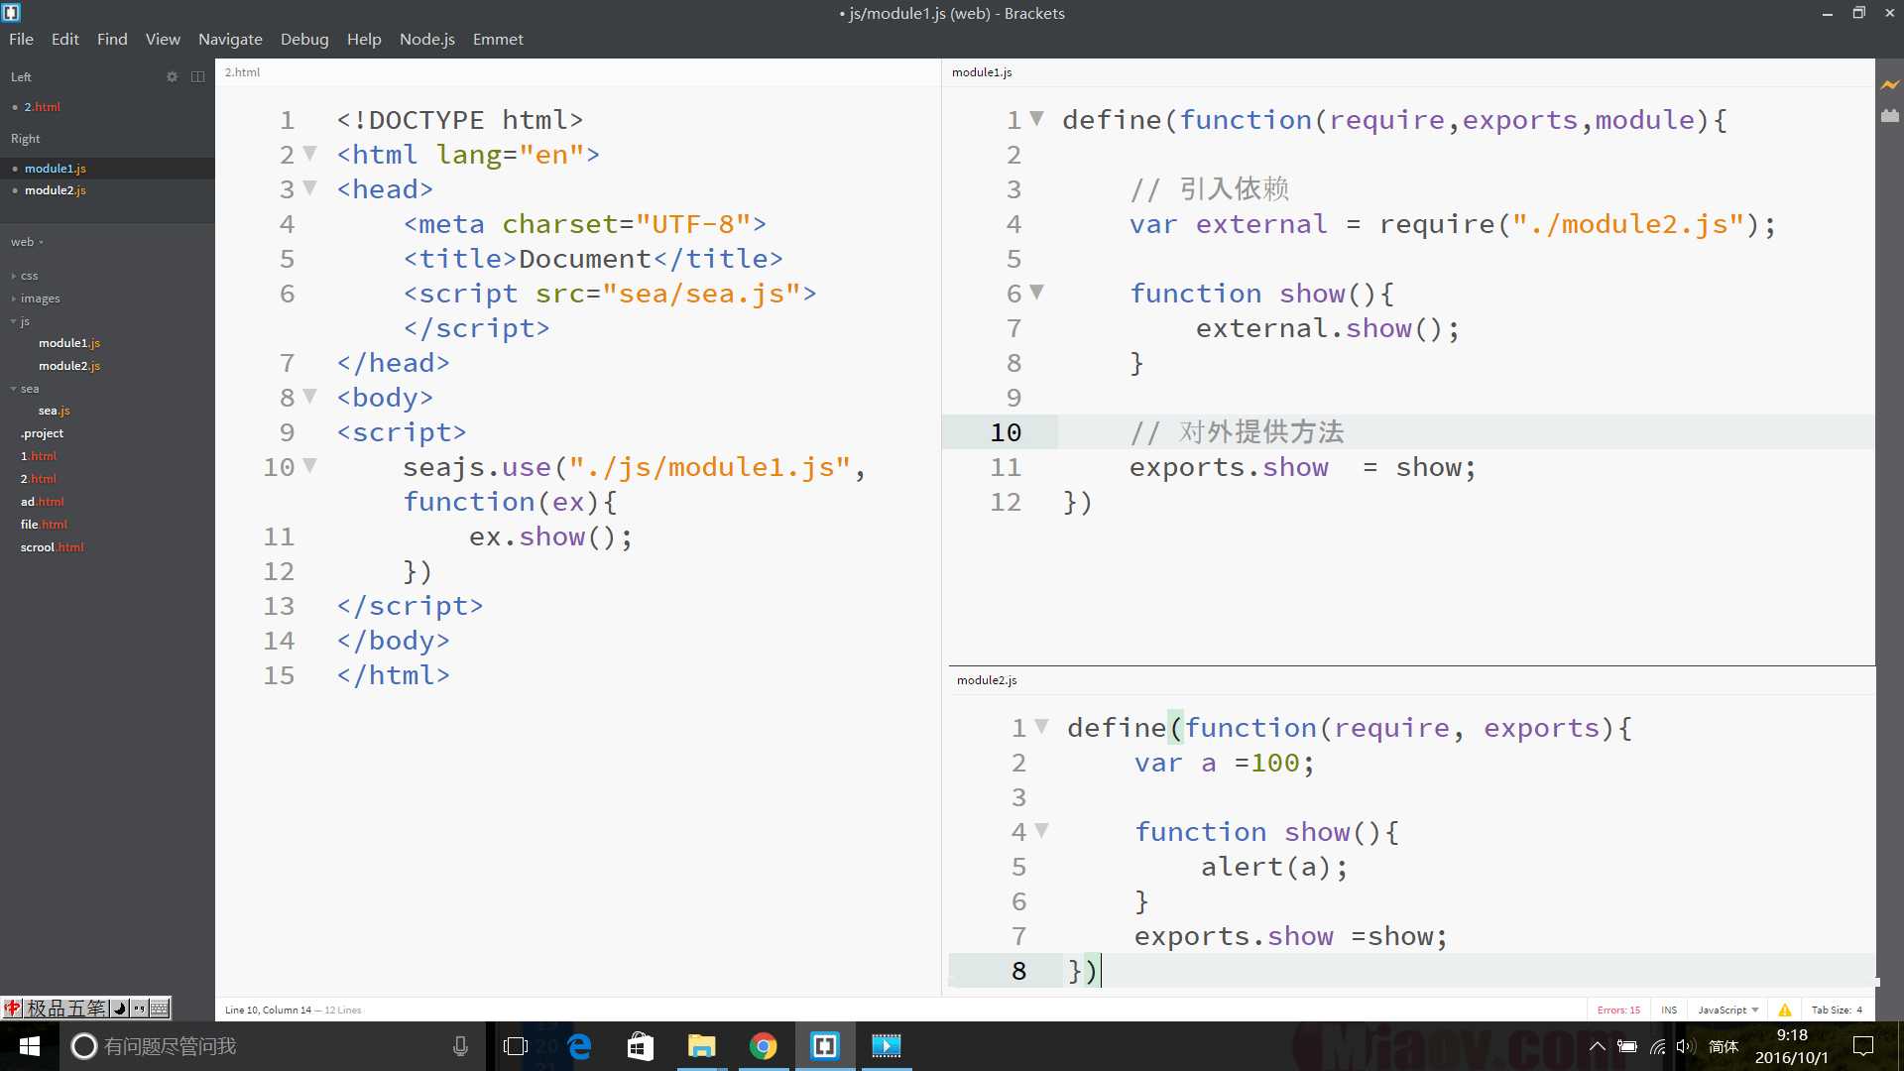This screenshot has height=1071, width=1904.
Task: Open module1.js under the js folder
Action: tap(69, 343)
